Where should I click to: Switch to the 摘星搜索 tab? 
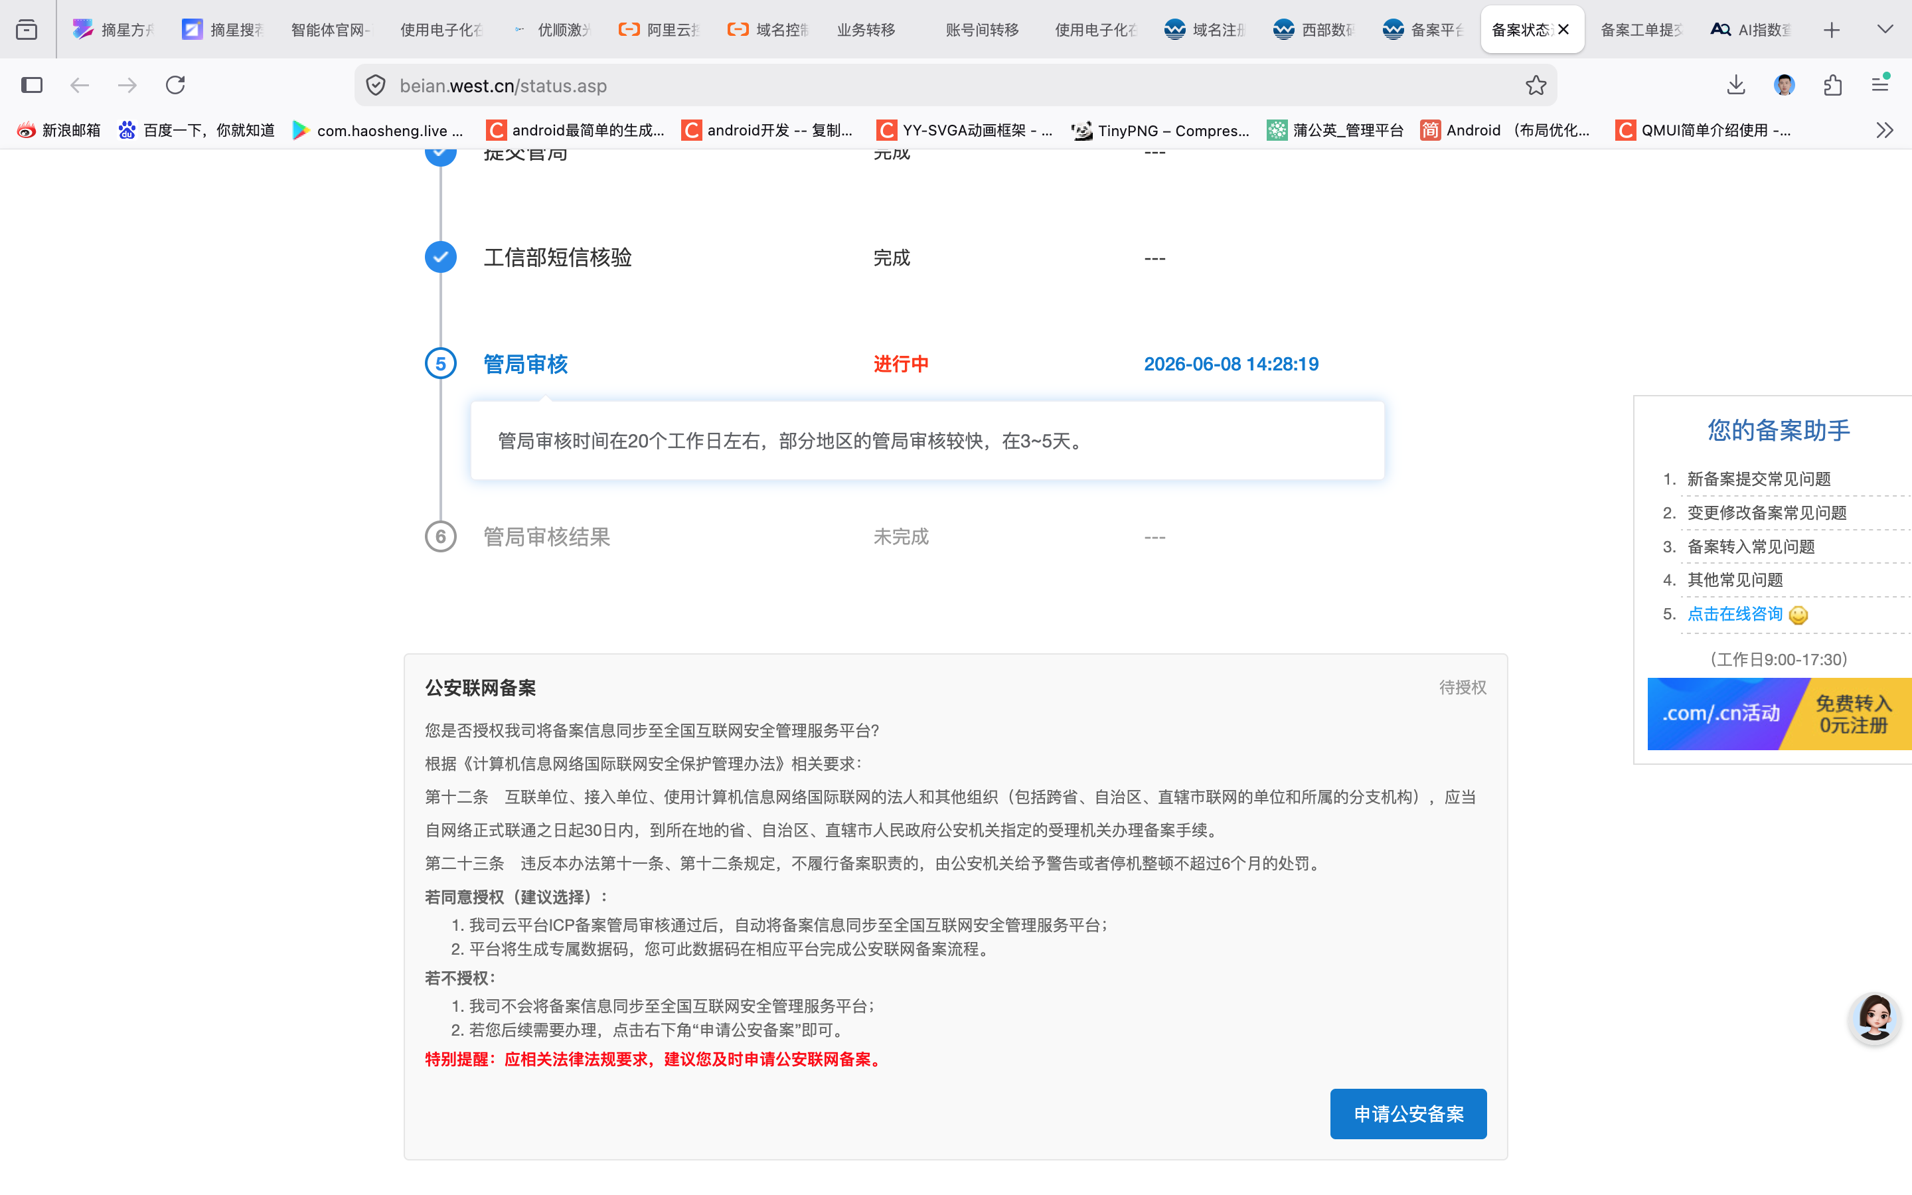[224, 30]
